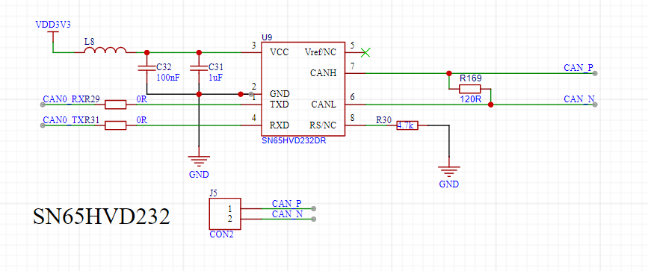This screenshot has width=648, height=271.
Task: Select the GND symbol below C31
Action: [199, 161]
